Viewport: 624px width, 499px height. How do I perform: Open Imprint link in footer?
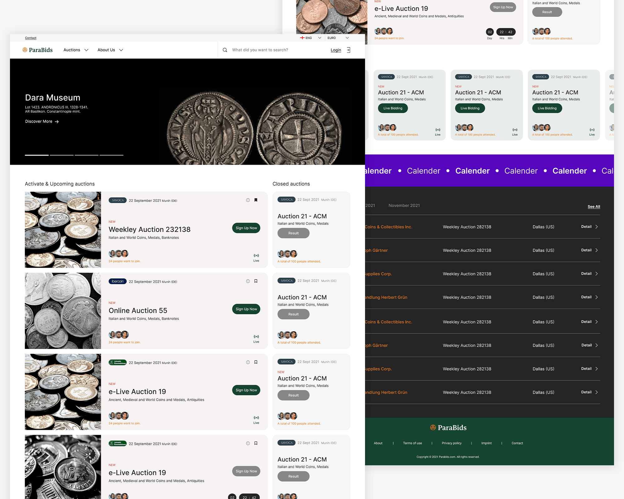pos(486,443)
